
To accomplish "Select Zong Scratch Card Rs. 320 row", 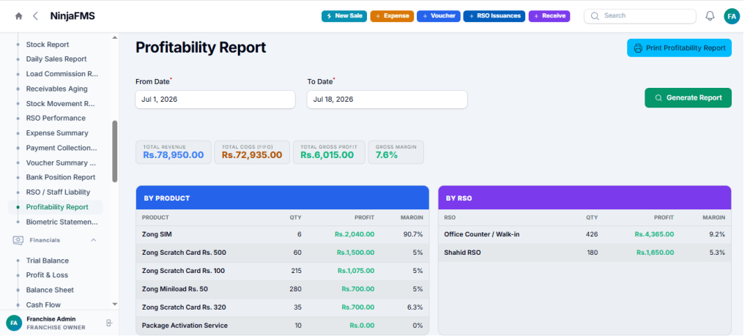I will tap(282, 307).
